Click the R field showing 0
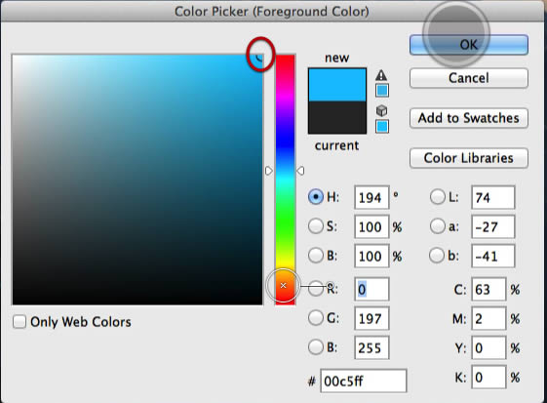Screen dimensions: 547x403 (371, 289)
